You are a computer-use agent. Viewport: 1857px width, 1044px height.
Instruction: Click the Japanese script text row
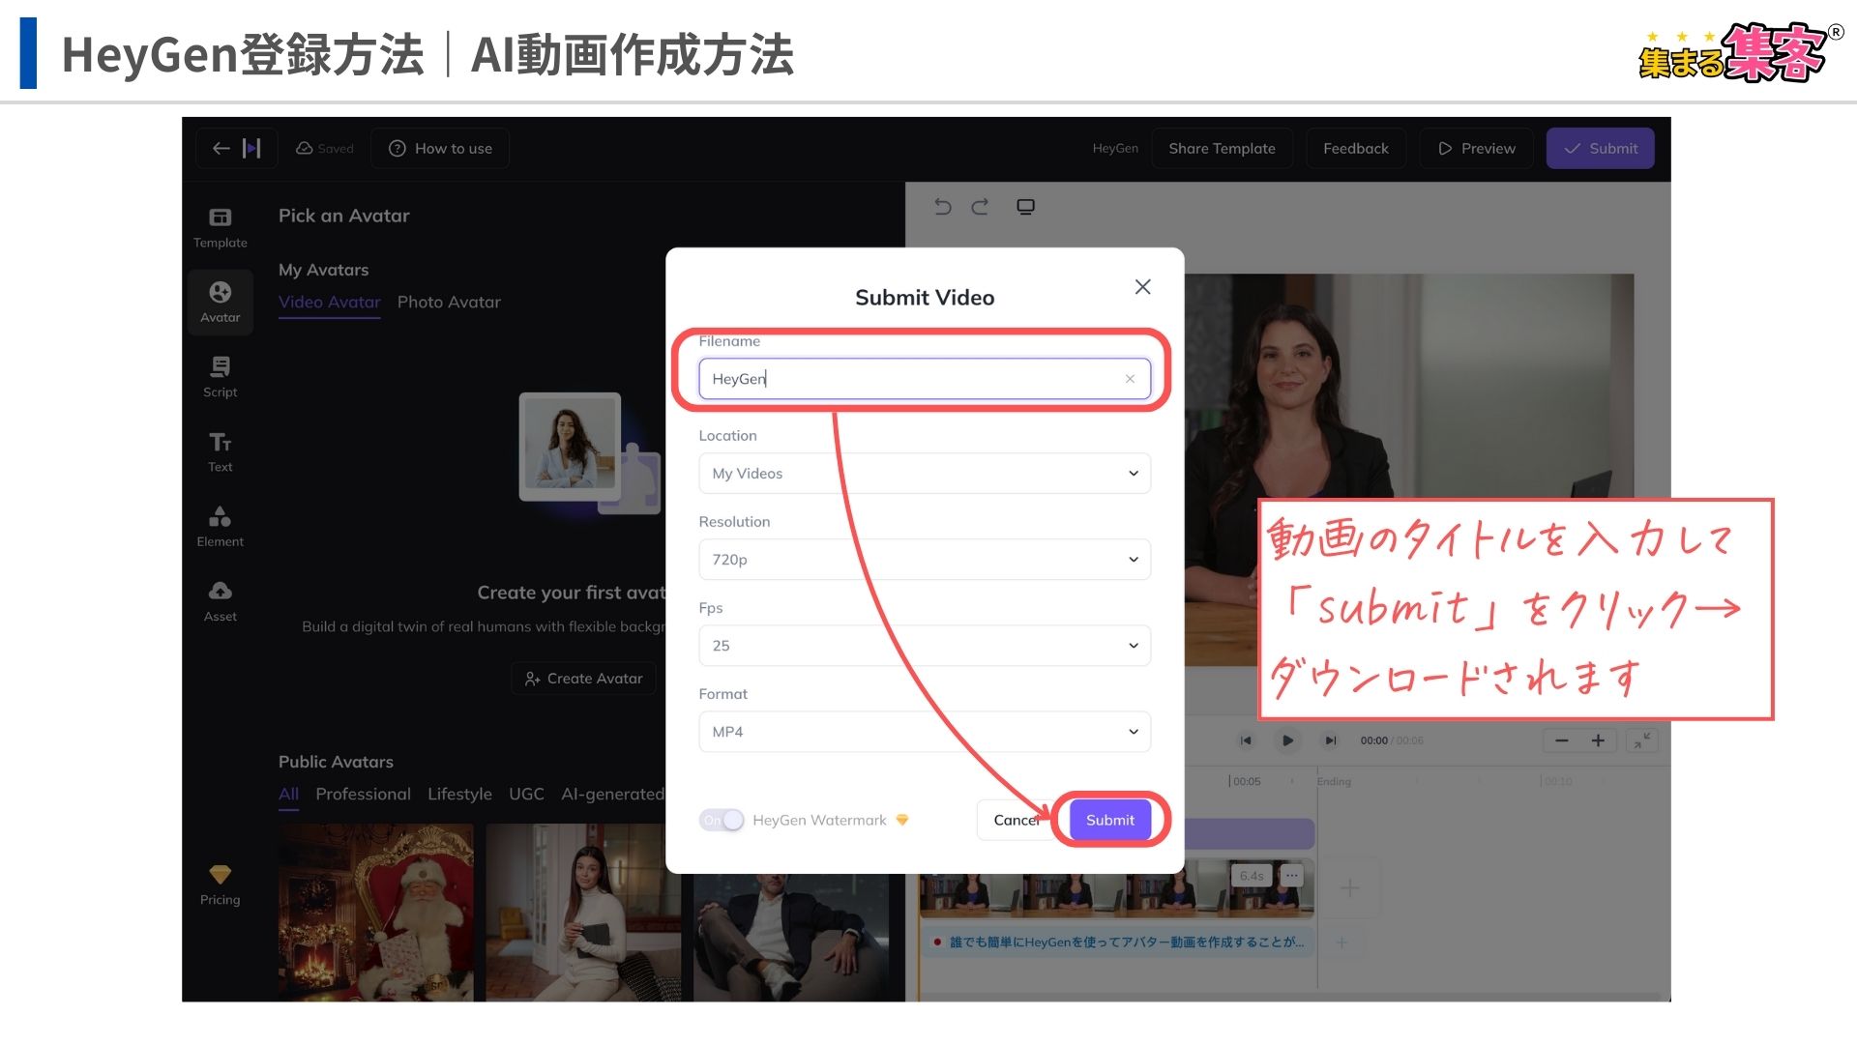pos(1117,942)
